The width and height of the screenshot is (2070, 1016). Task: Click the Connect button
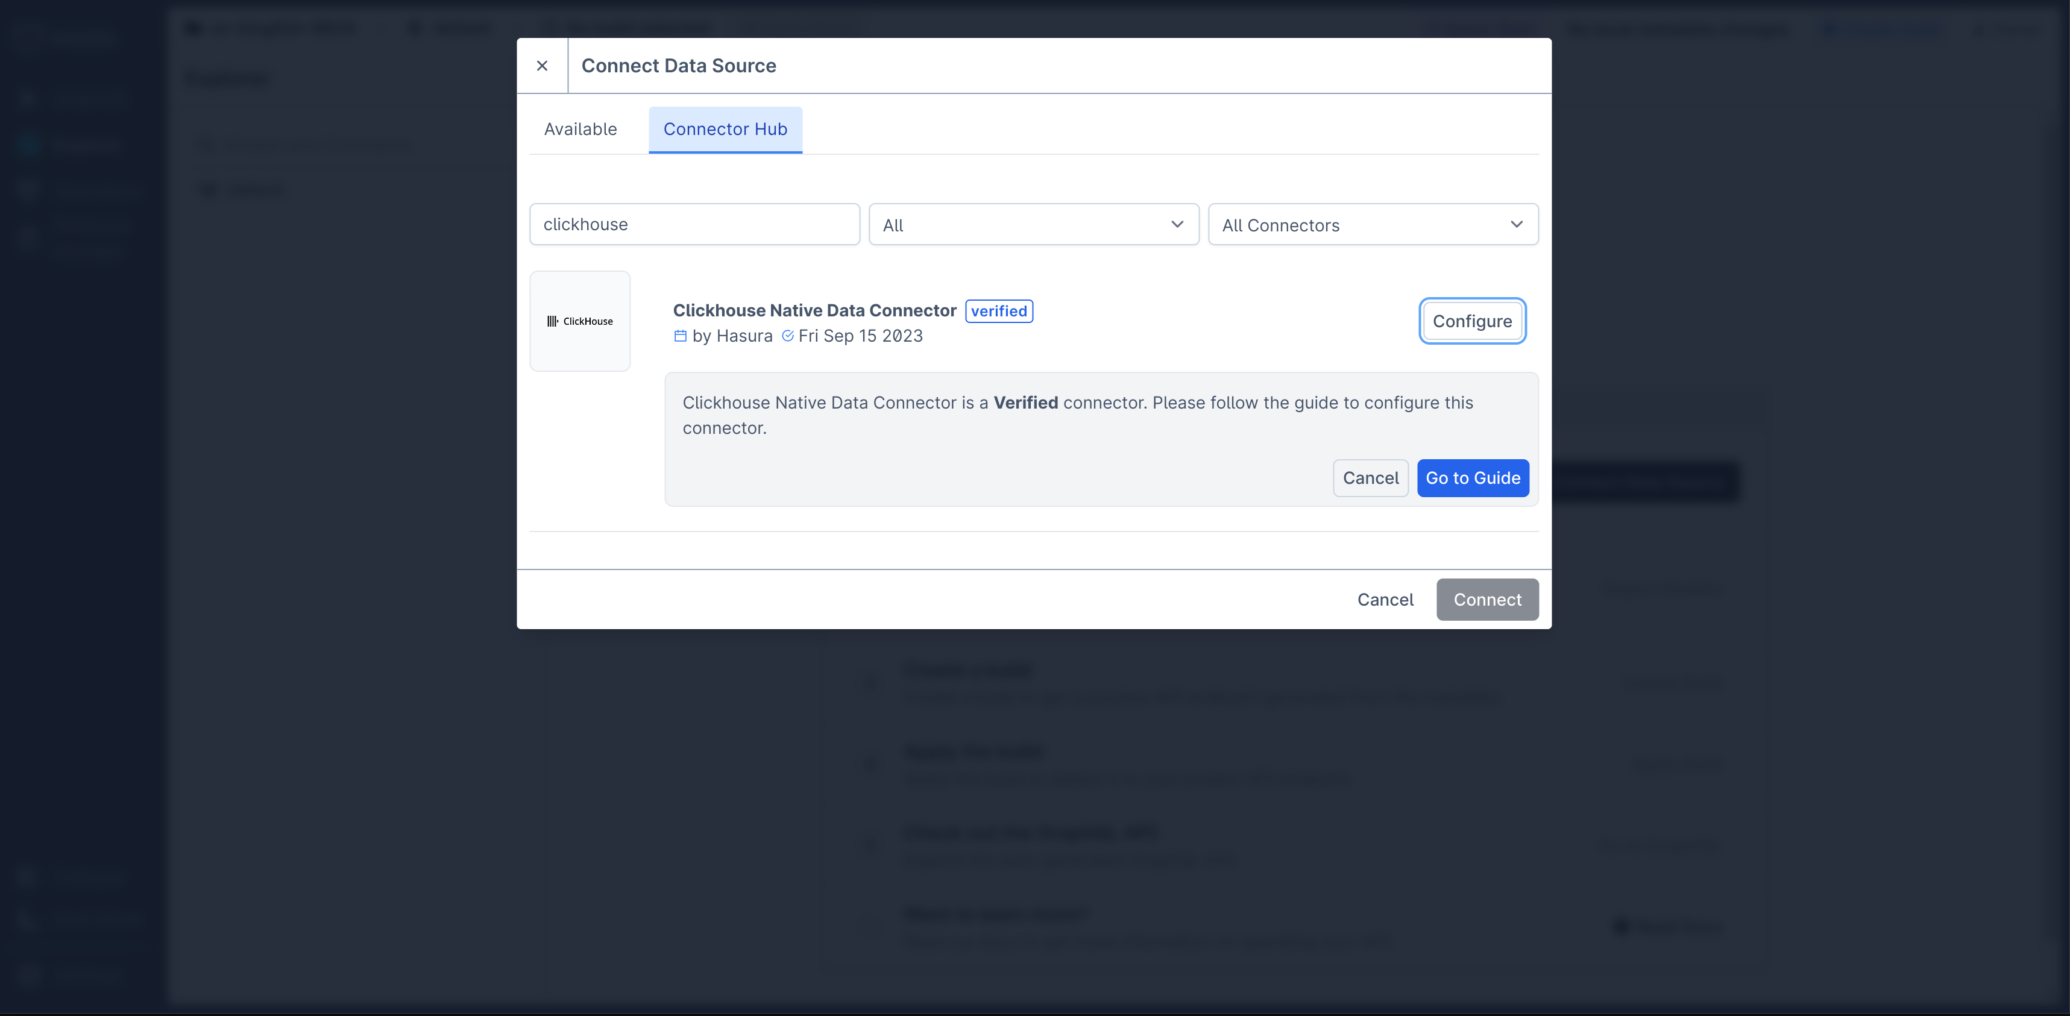click(1486, 600)
